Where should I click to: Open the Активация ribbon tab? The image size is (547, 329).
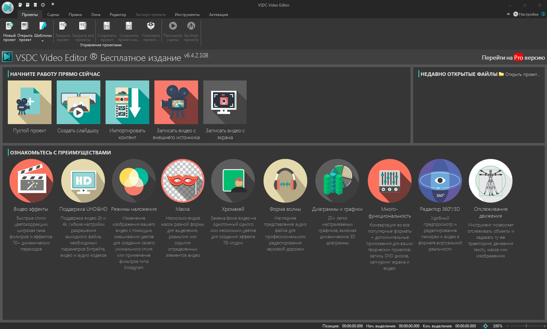[x=219, y=15]
